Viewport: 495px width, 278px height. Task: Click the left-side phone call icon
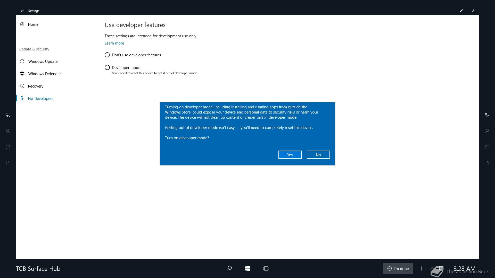(x=8, y=115)
